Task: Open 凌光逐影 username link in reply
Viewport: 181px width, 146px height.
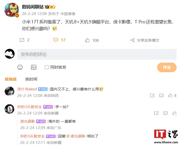Action: (x=28, y=121)
